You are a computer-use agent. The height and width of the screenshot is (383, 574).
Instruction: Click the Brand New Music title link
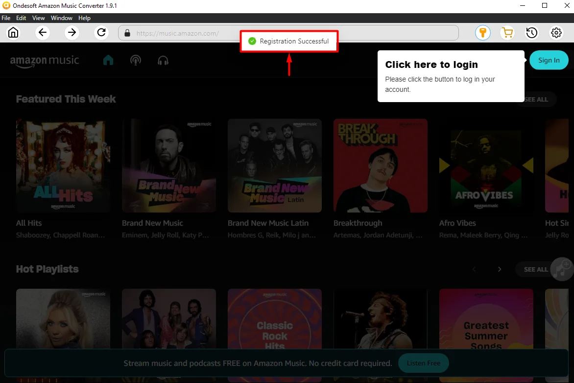tap(152, 223)
